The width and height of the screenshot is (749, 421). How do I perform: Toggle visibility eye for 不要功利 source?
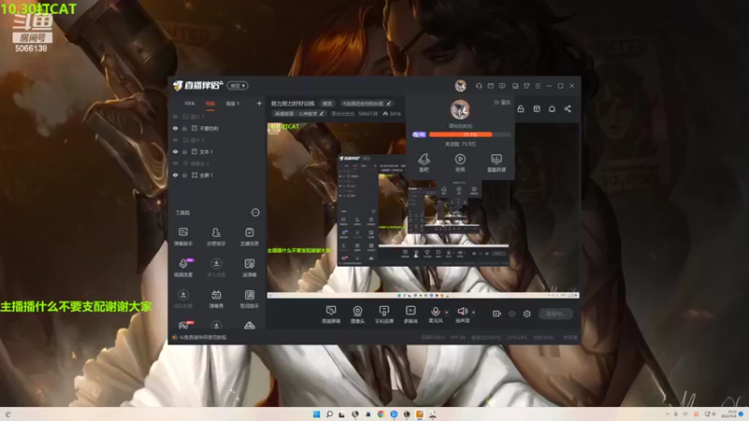[x=175, y=128]
